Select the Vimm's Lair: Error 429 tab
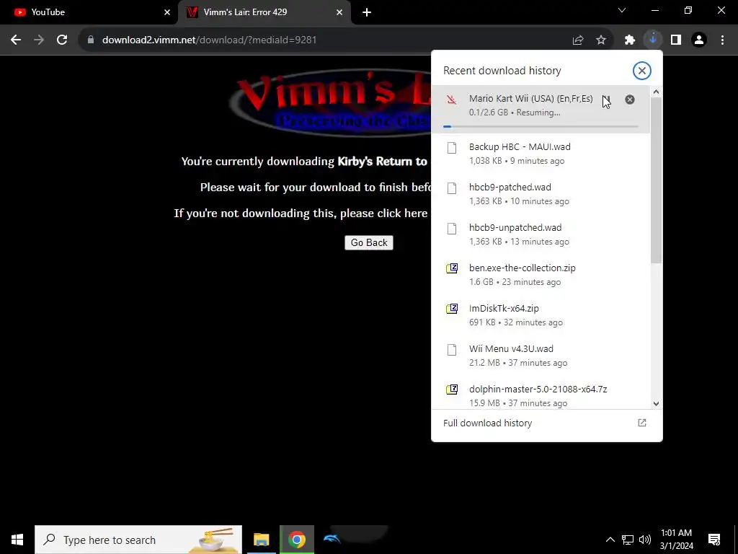The height and width of the screenshot is (554, 738). point(264,12)
